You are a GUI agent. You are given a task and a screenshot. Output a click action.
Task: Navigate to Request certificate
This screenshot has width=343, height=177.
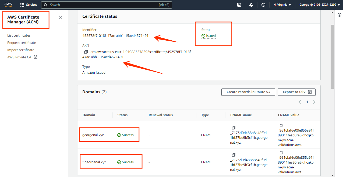click(x=22, y=43)
